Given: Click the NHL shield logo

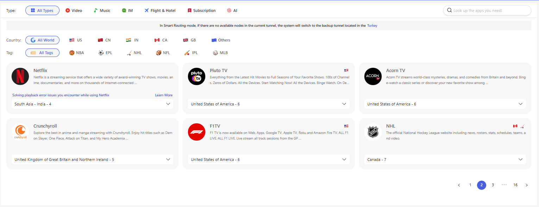Looking at the screenshot, I should 373,132.
